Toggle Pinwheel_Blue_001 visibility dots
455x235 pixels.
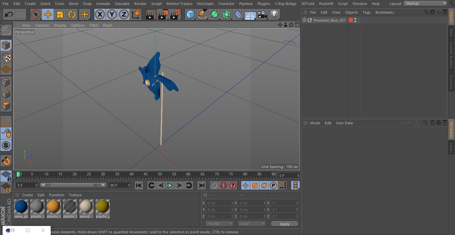click(x=355, y=20)
